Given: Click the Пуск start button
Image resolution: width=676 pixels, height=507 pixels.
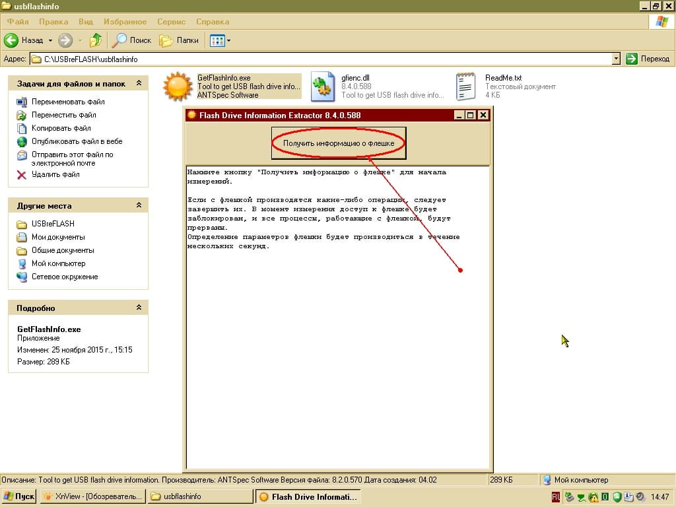Looking at the screenshot, I should (x=18, y=496).
